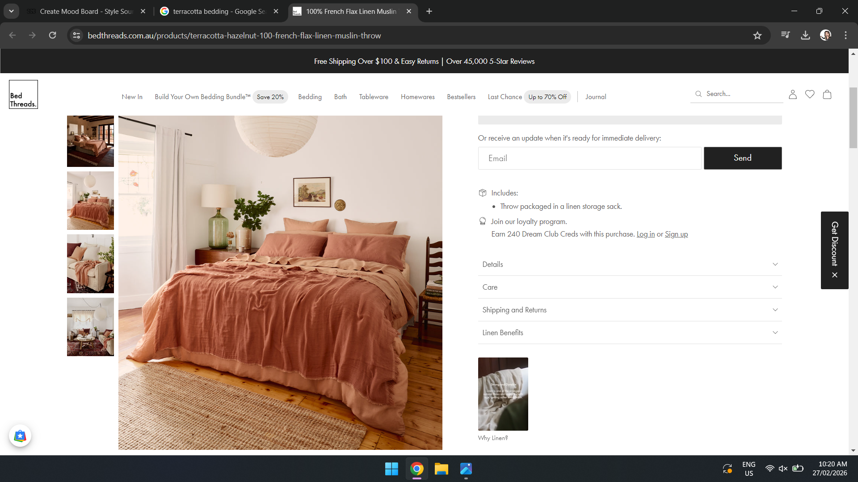
Task: Open the wishlist heart icon
Action: pyautogui.click(x=810, y=94)
